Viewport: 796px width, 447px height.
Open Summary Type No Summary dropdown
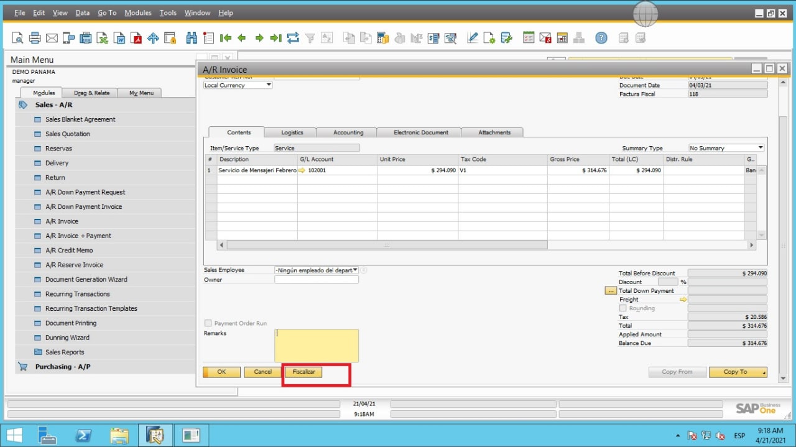[x=761, y=148]
